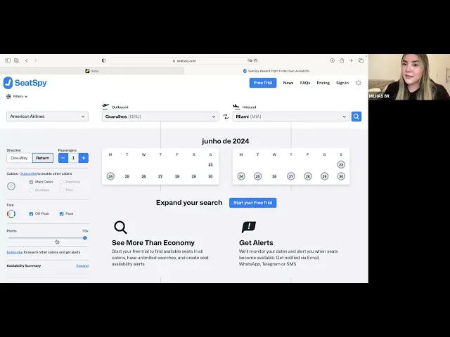Screen dimensions: 450x337
Task: Click the translate icon in the address bar
Action: [x=250, y=60]
